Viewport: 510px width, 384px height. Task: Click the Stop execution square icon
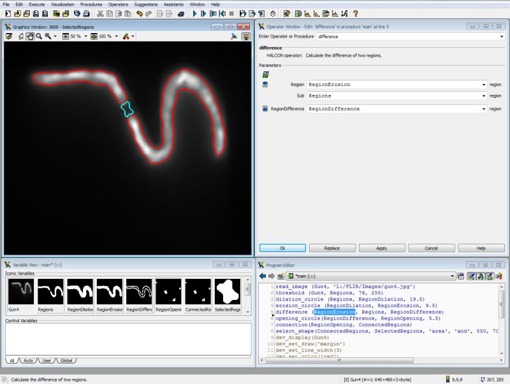(231, 13)
